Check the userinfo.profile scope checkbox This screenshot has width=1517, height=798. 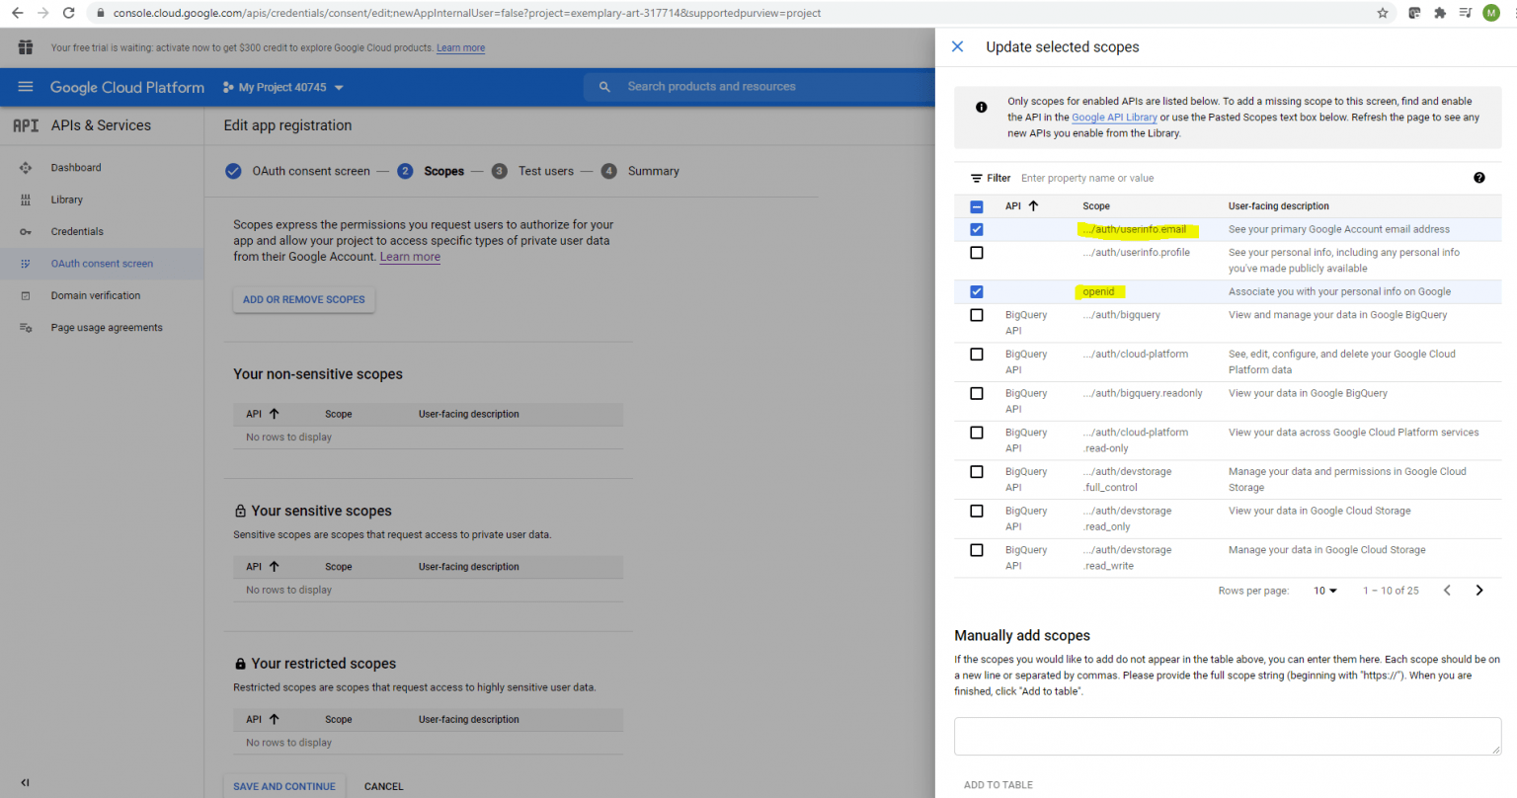(x=977, y=253)
